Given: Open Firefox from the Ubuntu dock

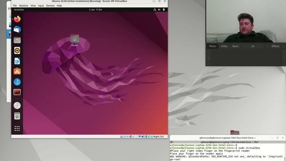Looking at the screenshot, I should 17,19.
